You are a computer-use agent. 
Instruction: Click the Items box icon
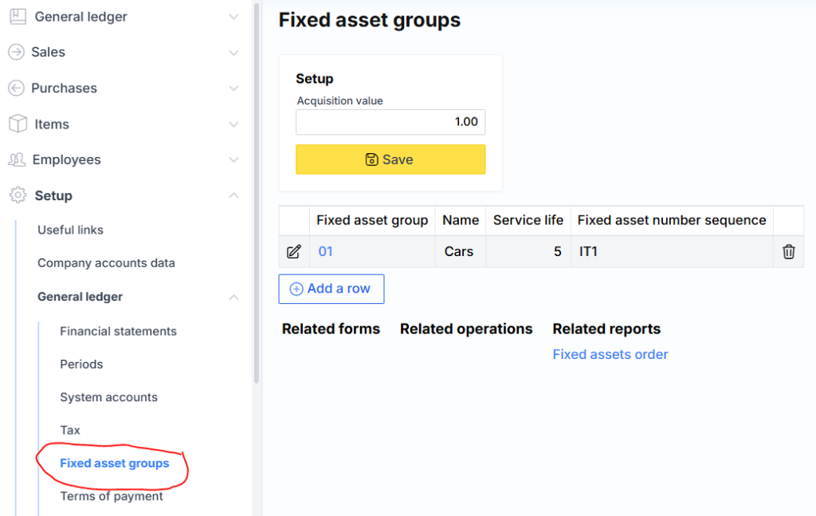tap(18, 124)
